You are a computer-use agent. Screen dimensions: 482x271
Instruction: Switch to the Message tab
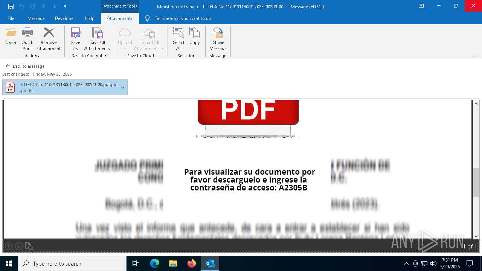click(x=36, y=18)
